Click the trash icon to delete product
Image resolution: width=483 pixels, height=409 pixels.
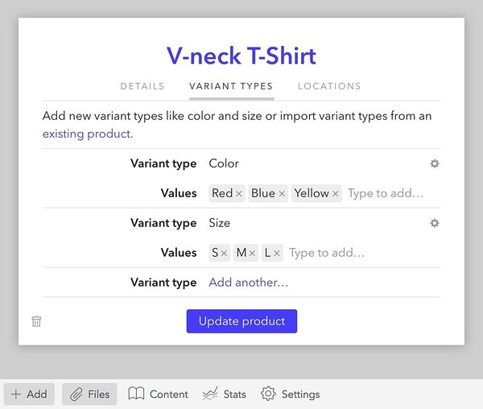pyautogui.click(x=36, y=321)
